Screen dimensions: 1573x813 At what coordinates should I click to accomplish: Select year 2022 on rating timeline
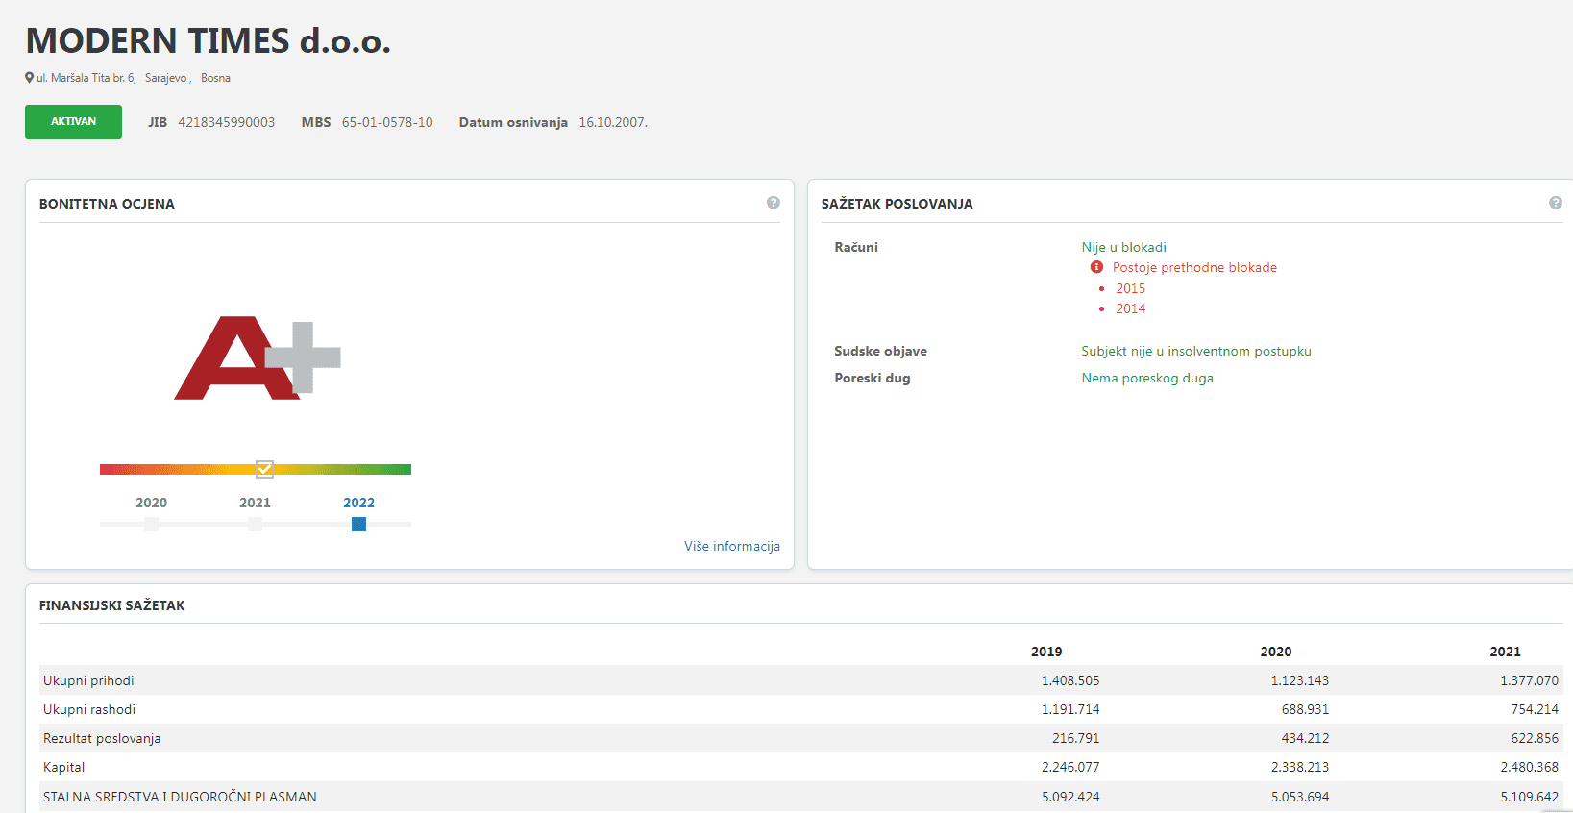point(358,524)
